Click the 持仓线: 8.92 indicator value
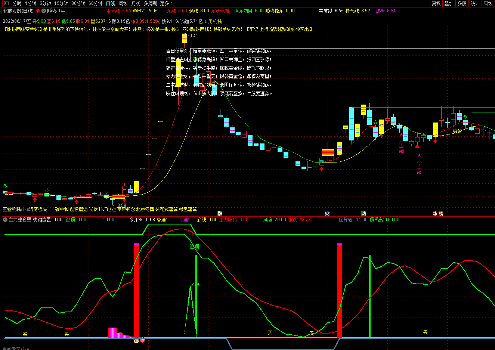 coord(358,11)
